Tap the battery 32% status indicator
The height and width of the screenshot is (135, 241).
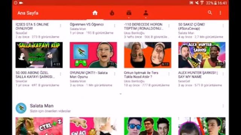tap(211, 3)
